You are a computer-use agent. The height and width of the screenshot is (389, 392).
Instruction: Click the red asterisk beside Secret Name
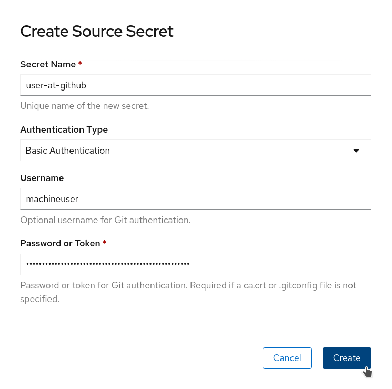[x=80, y=64]
